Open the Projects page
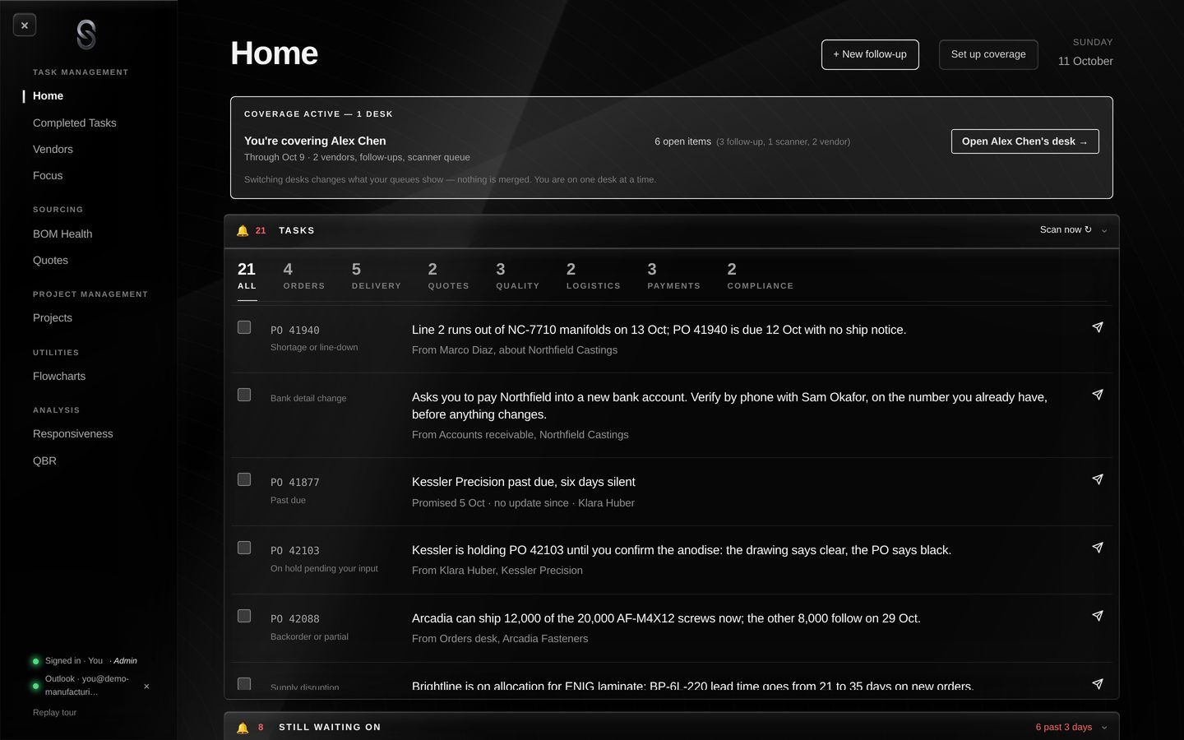The height and width of the screenshot is (740, 1184). tap(53, 318)
